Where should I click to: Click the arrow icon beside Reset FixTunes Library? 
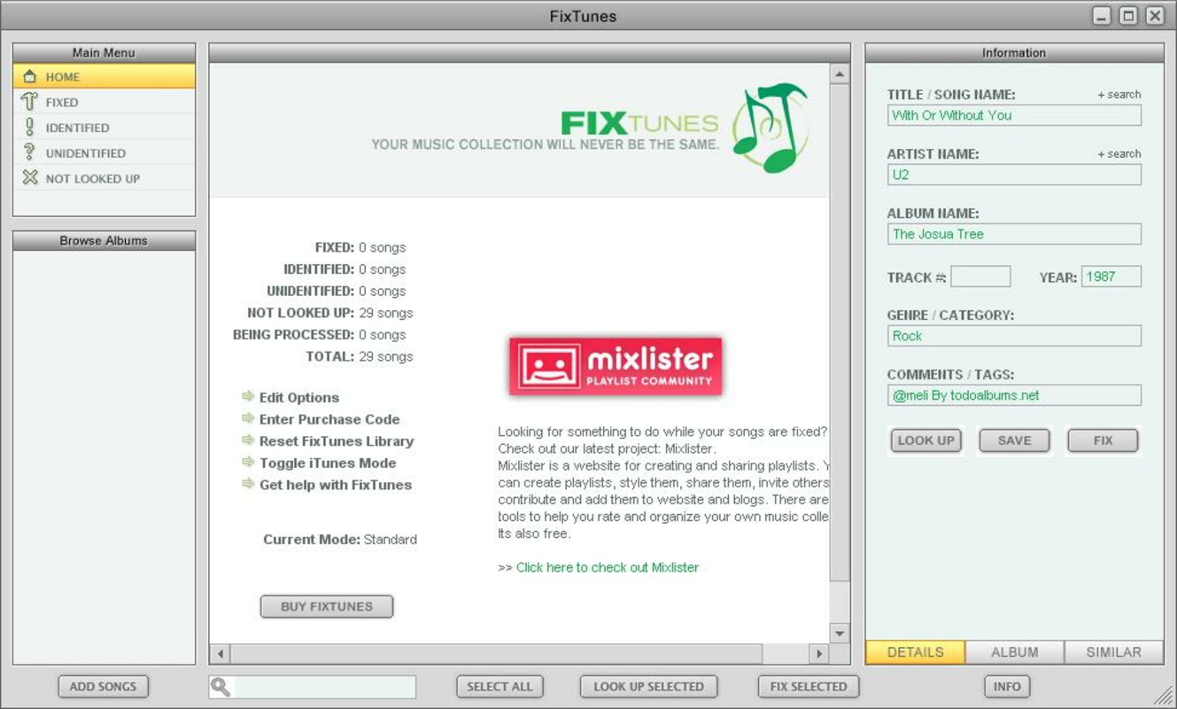248,440
